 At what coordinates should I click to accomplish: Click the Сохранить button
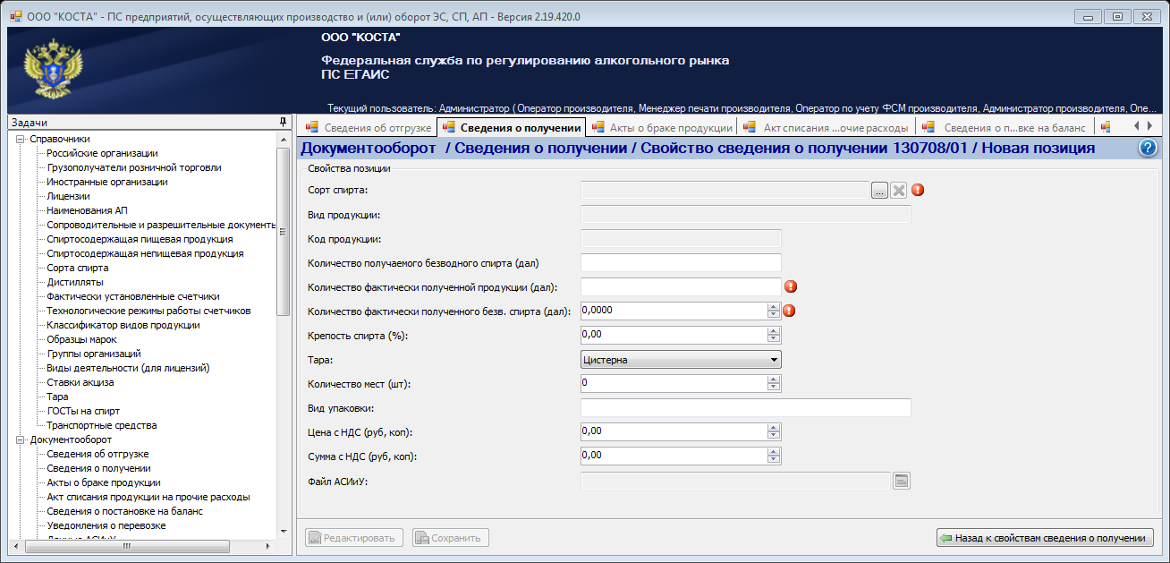click(450, 538)
